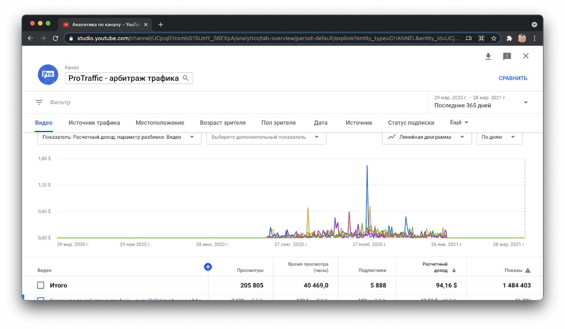Check the Итого total row checkbox
This screenshot has width=565, height=329.
click(x=41, y=286)
